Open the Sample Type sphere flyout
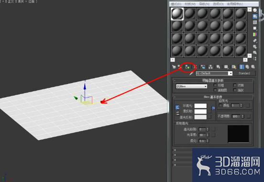Viewport: 264px width, 182px height. (x=255, y=10)
